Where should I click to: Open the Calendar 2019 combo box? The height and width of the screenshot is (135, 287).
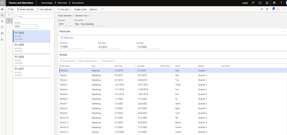click(26, 26)
